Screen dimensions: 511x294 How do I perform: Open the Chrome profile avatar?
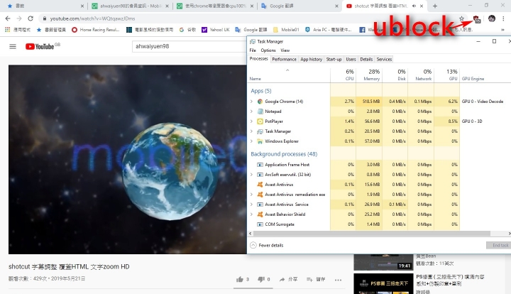tap(492, 18)
